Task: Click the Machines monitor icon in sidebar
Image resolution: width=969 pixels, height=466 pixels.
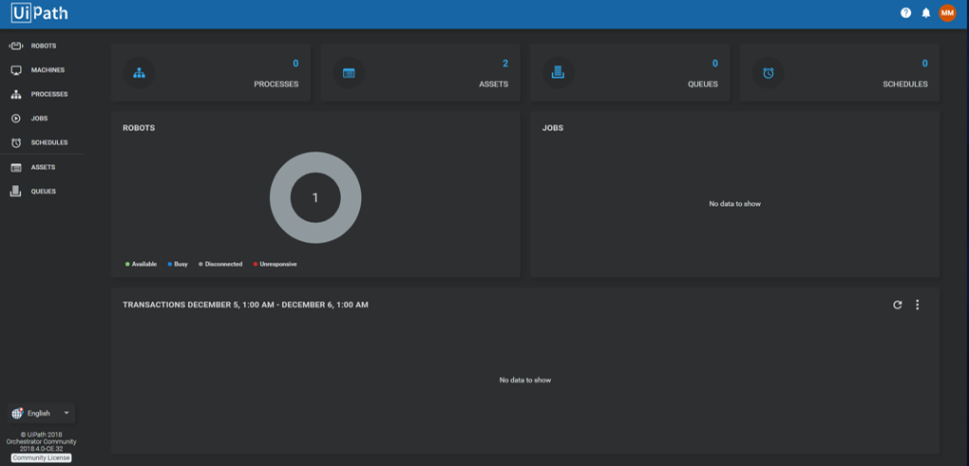Action: (x=16, y=70)
